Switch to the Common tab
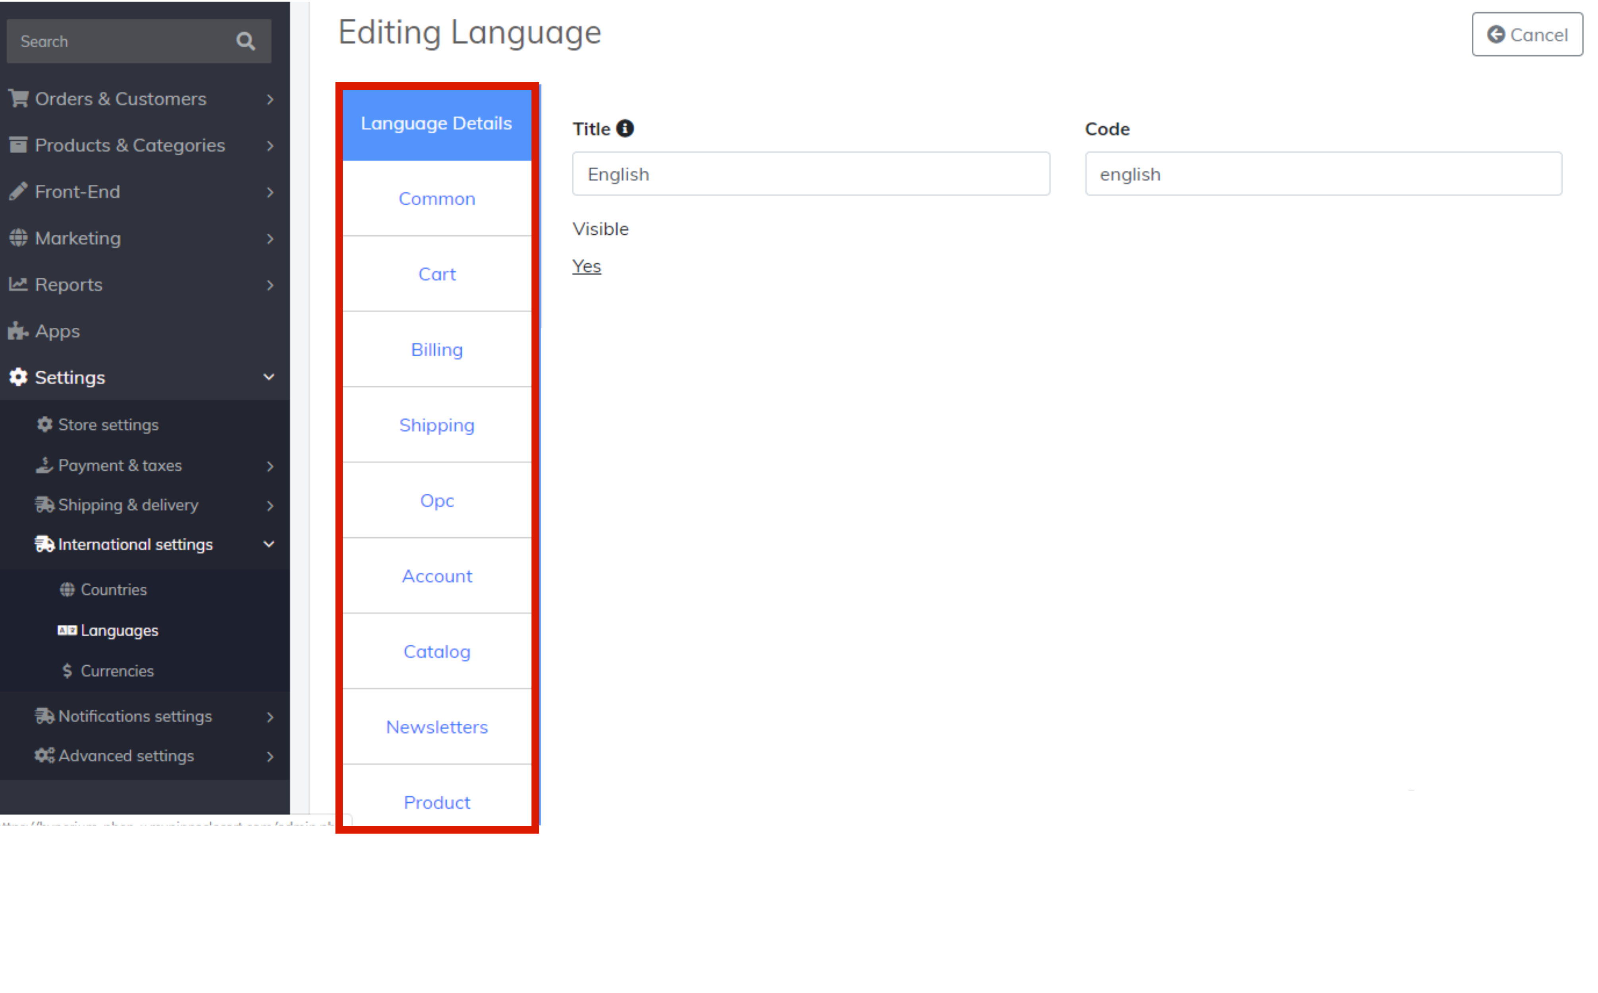This screenshot has height=993, width=1598. click(436, 198)
